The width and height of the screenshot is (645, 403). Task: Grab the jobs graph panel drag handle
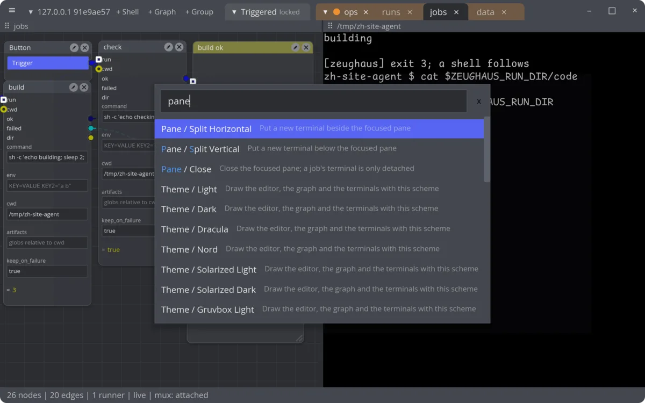(7, 26)
